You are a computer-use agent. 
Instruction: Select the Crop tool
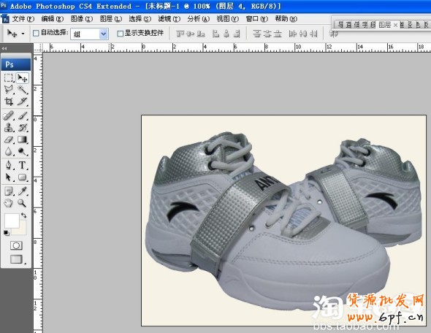(9, 102)
